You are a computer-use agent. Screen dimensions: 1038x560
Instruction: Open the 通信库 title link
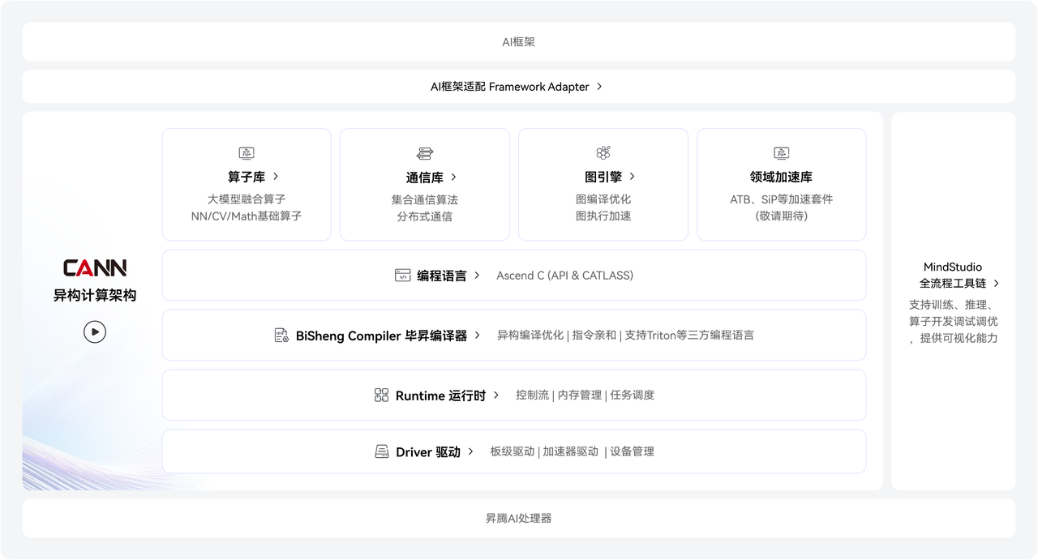click(x=425, y=177)
